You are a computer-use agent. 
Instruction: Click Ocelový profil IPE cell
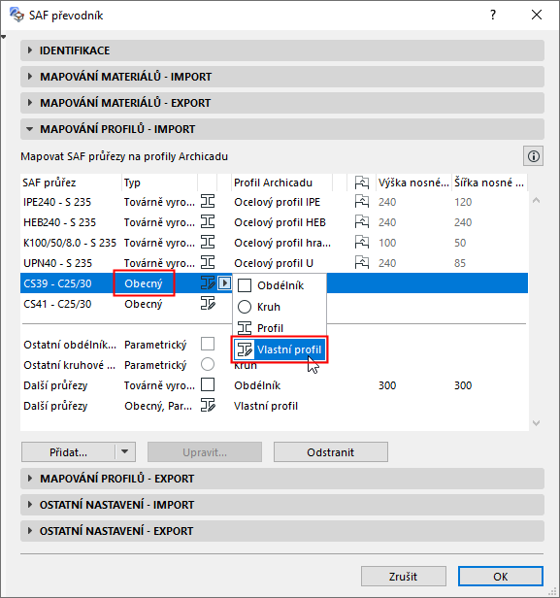(x=278, y=202)
